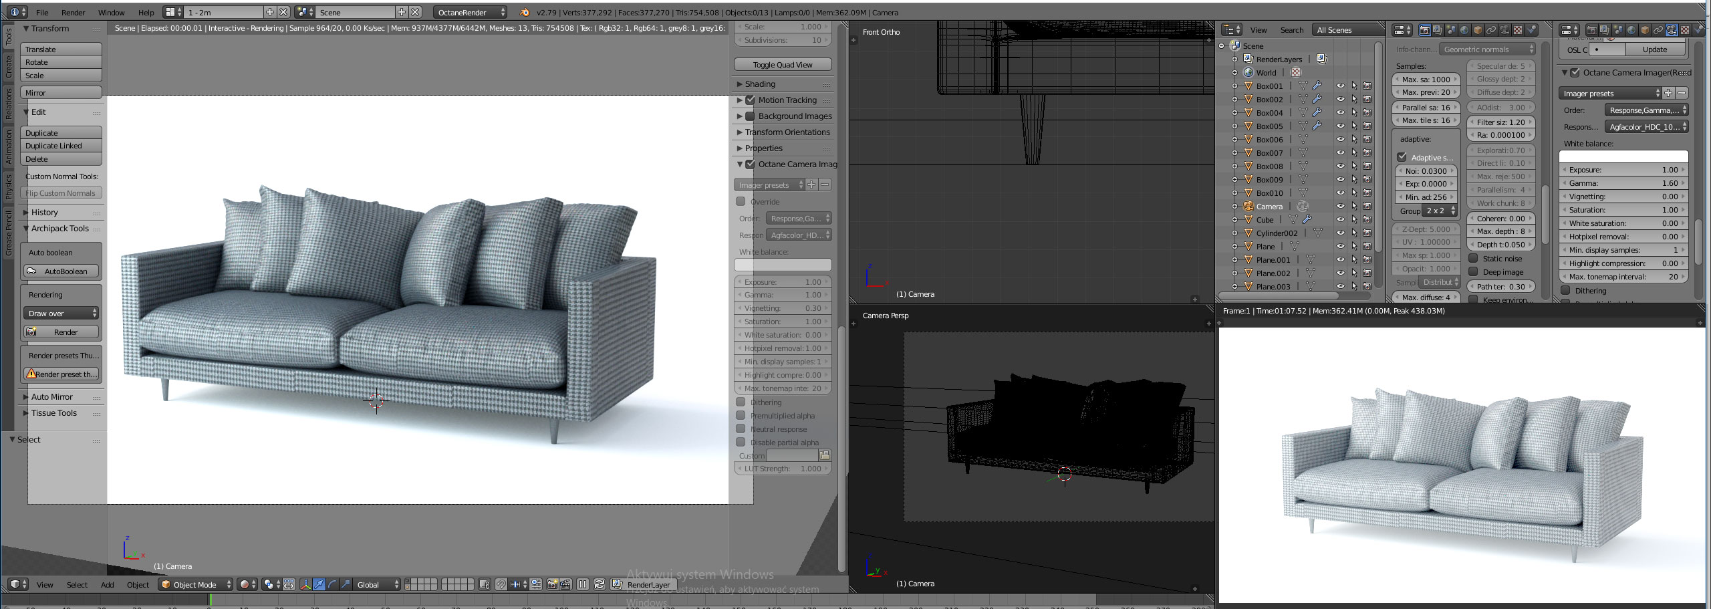Open the Render menu in top bar

tap(73, 12)
